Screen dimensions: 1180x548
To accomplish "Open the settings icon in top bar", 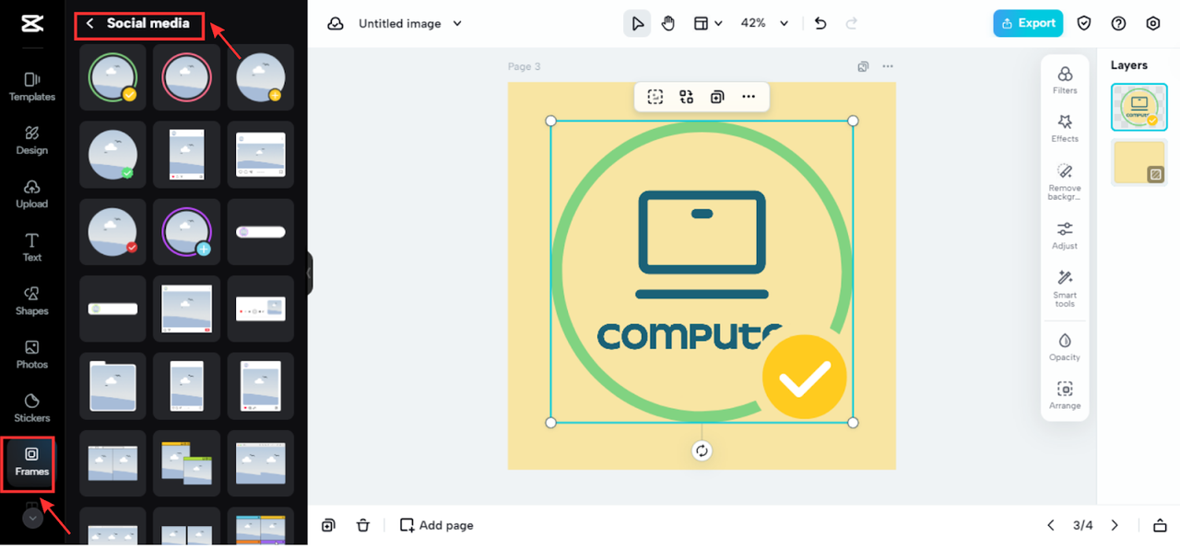I will 1153,23.
